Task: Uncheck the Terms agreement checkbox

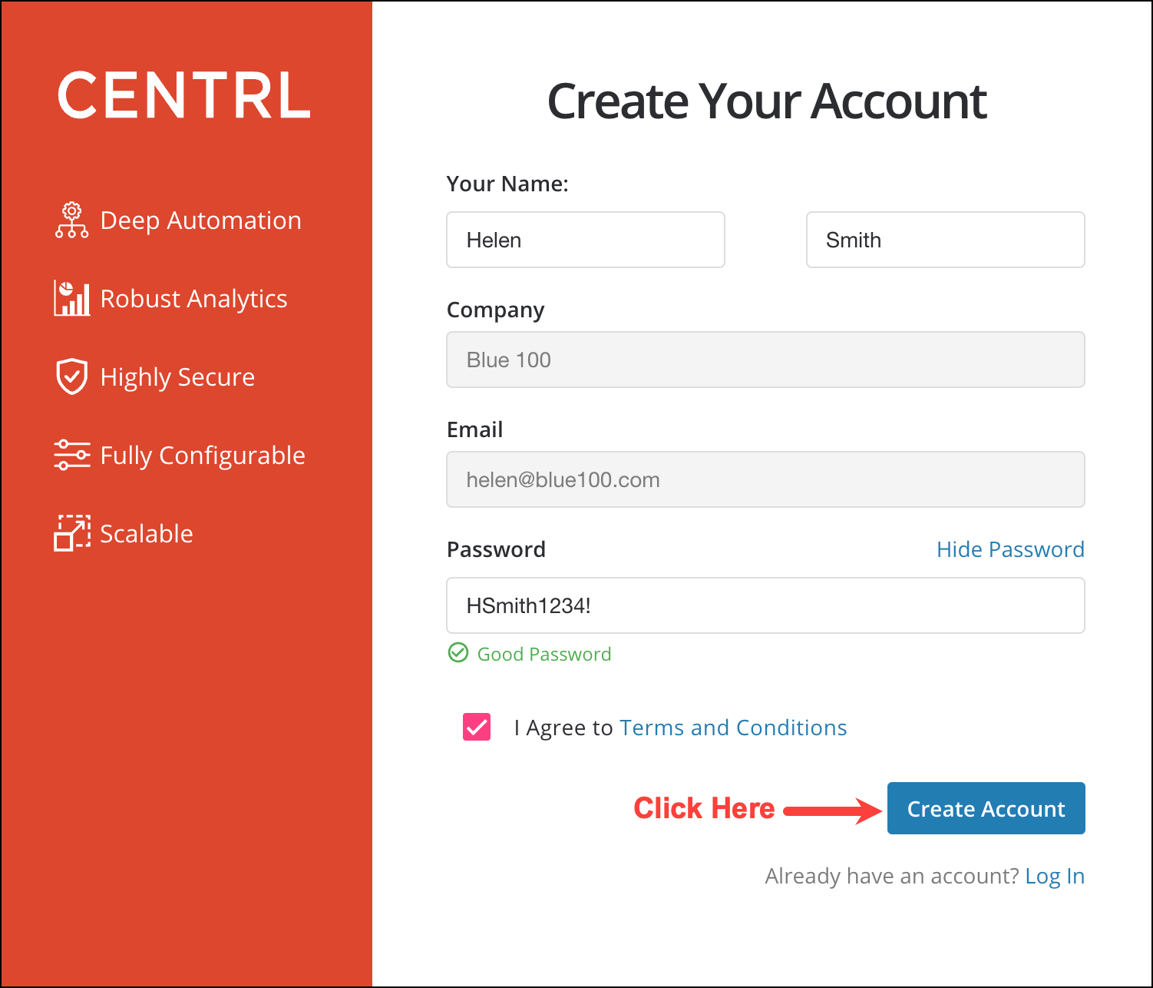Action: tap(477, 727)
